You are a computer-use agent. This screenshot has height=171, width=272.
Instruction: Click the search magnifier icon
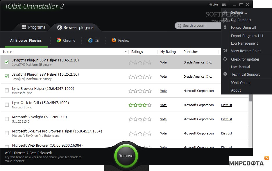tap(179, 26)
